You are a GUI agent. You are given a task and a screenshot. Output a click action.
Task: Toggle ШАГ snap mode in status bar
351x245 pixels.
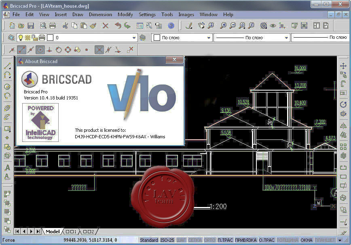tap(181, 240)
